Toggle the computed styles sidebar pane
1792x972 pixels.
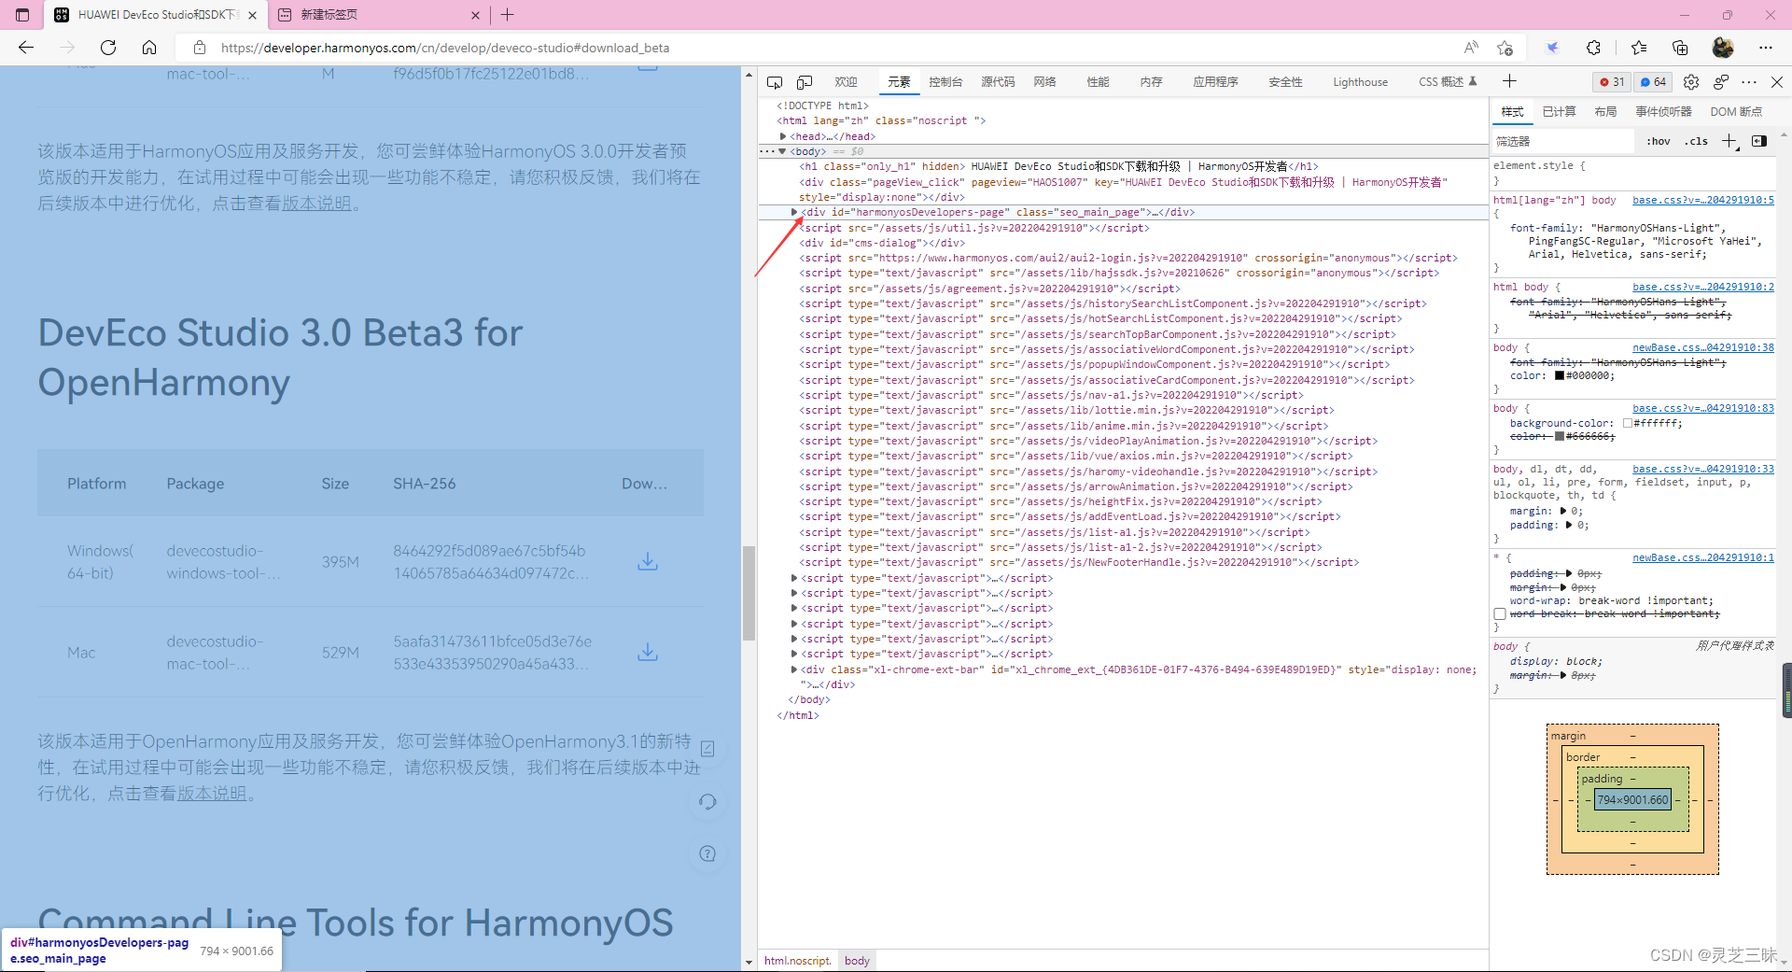(1759, 141)
